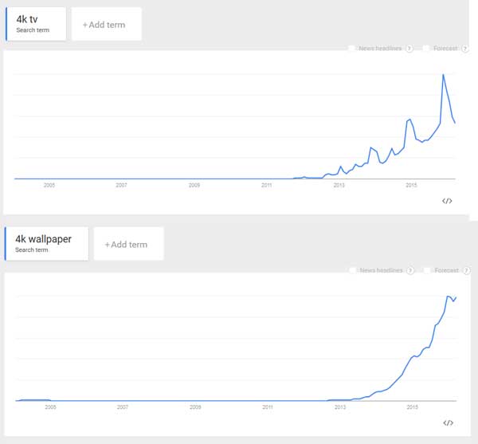Viewport: 478px width, 444px height.
Task: Click the highest peak on 4k tv chart
Action: point(443,75)
